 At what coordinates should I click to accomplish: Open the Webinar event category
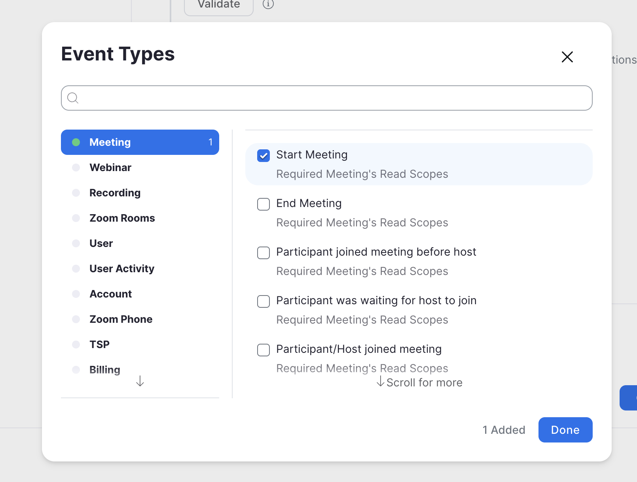110,168
